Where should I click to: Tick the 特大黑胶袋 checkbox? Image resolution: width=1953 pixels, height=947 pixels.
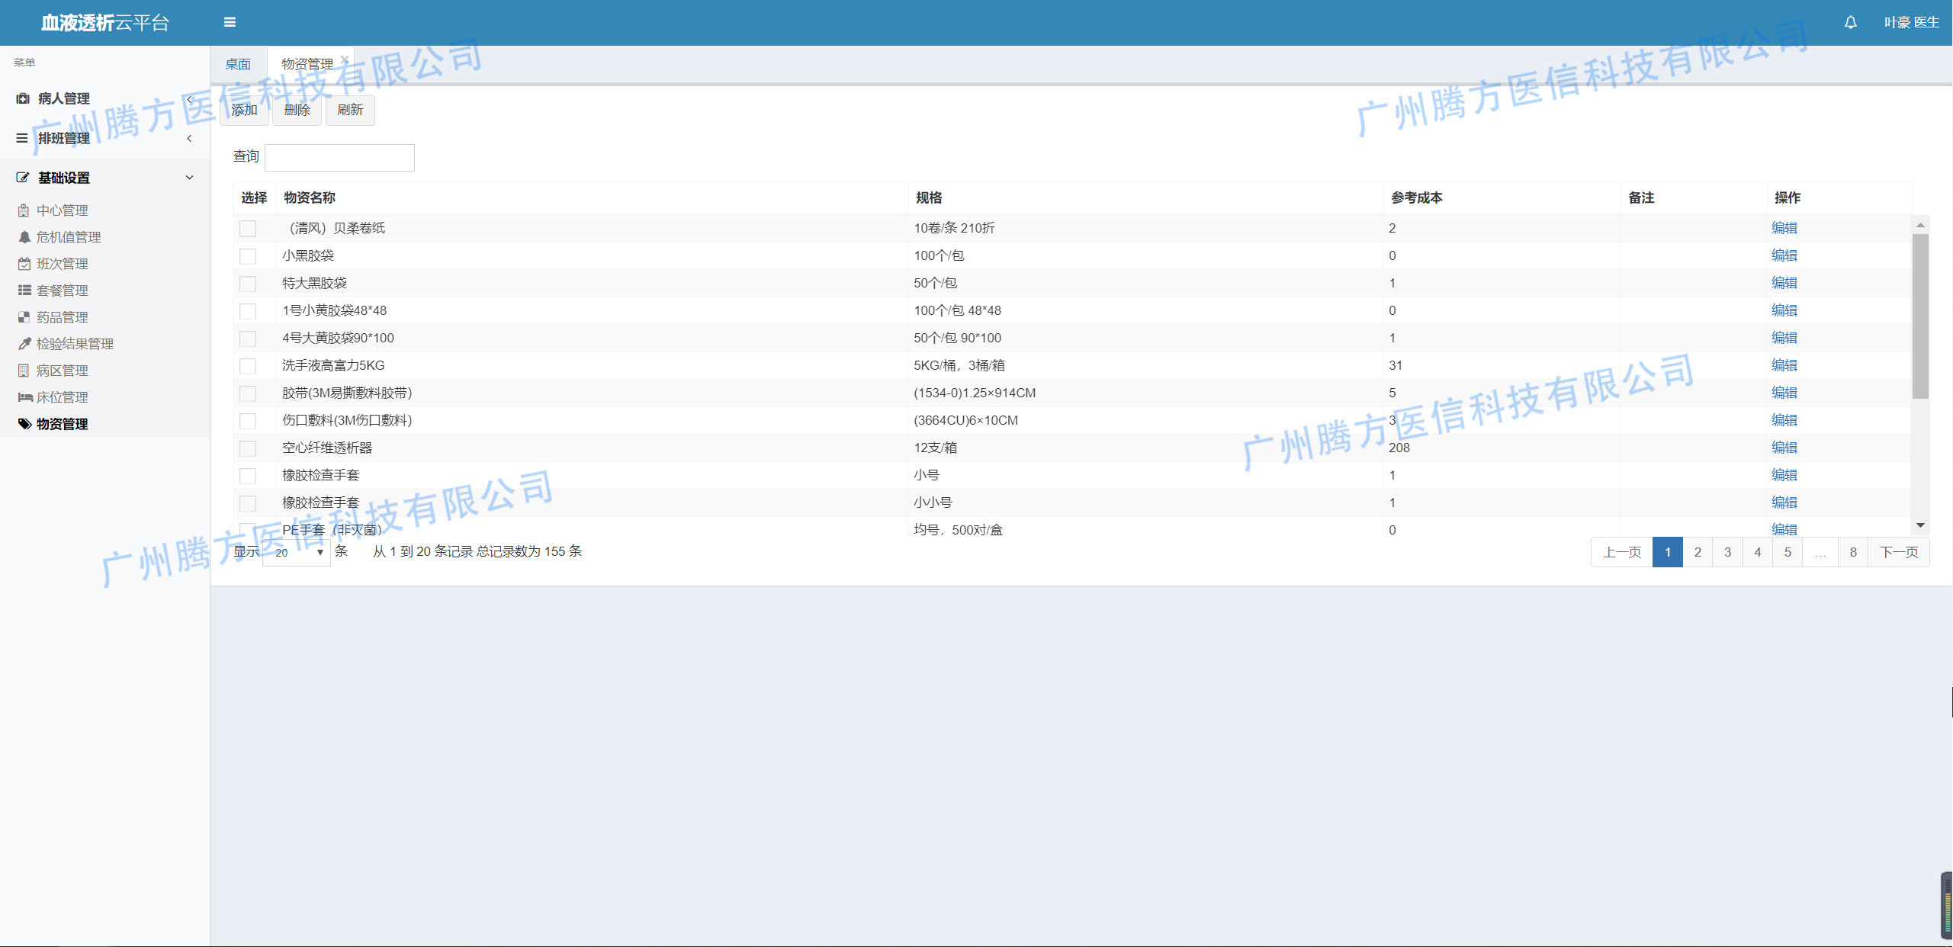(x=248, y=284)
